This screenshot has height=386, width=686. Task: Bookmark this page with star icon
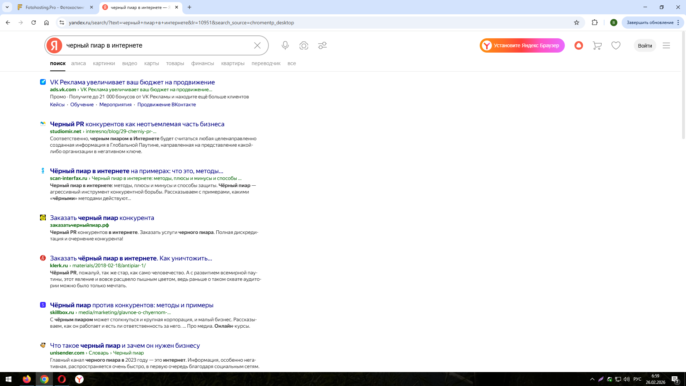coord(577,23)
